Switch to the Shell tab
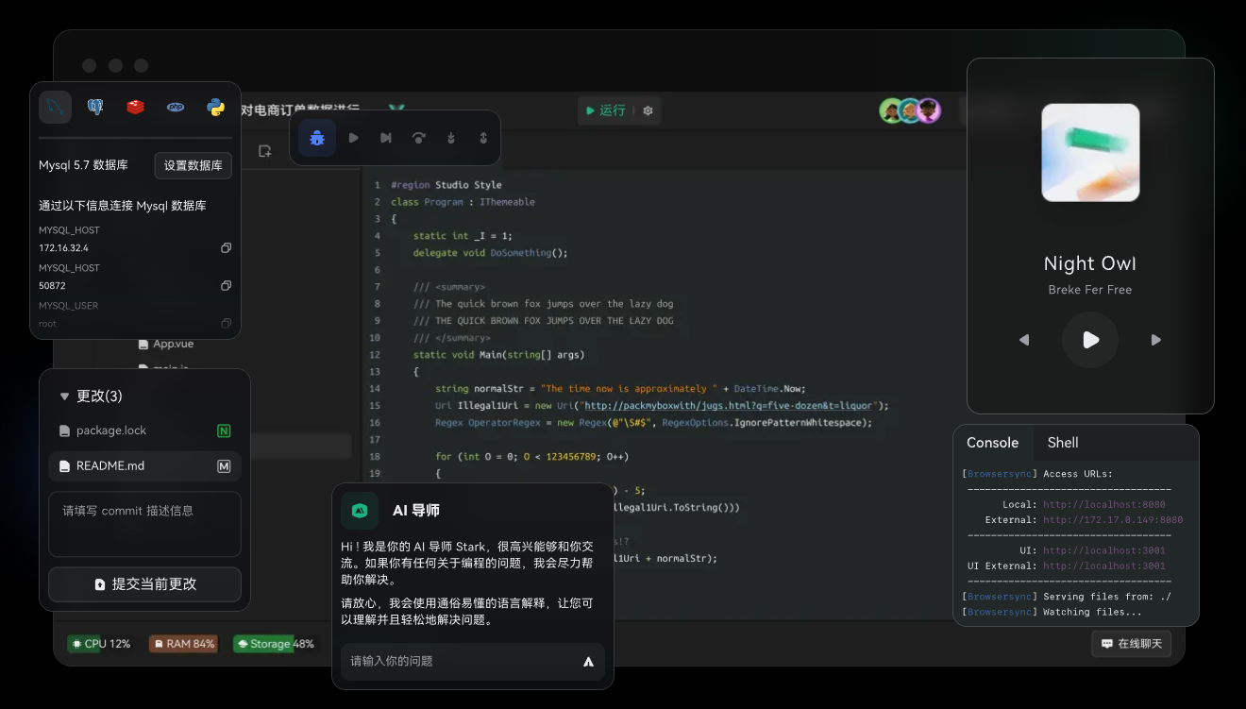This screenshot has height=709, width=1246. [1063, 443]
